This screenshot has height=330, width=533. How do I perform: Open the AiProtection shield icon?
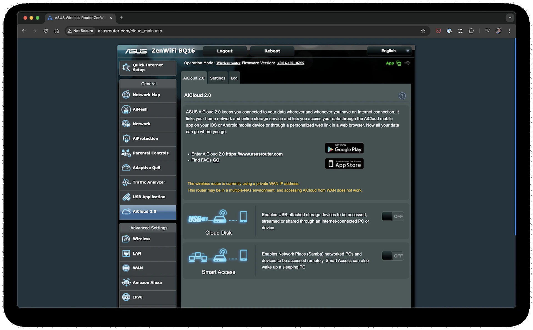coord(126,138)
